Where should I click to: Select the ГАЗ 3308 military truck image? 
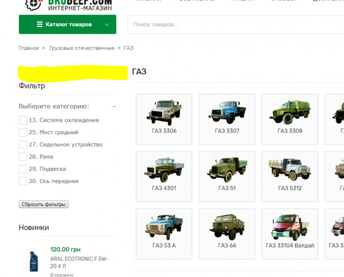tap(290, 112)
